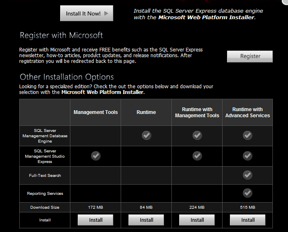The width and height of the screenshot is (288, 232).
Task: Click the Install It Now! button
Action: pyautogui.click(x=86, y=13)
